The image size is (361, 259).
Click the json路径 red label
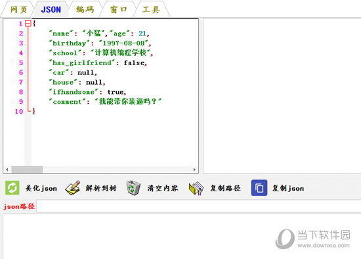coord(19,206)
